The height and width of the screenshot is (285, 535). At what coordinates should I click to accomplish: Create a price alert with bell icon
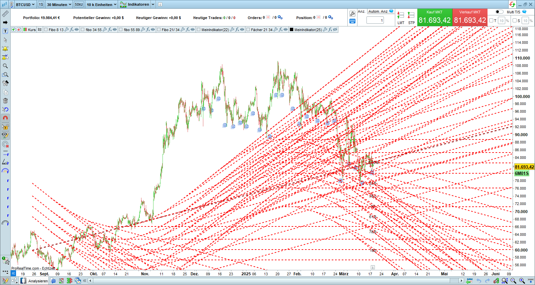(5, 49)
